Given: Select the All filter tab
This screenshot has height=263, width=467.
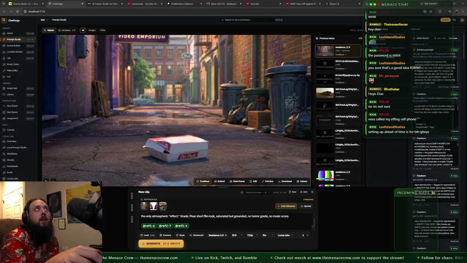Looking at the screenshot, I should click(x=83, y=30).
